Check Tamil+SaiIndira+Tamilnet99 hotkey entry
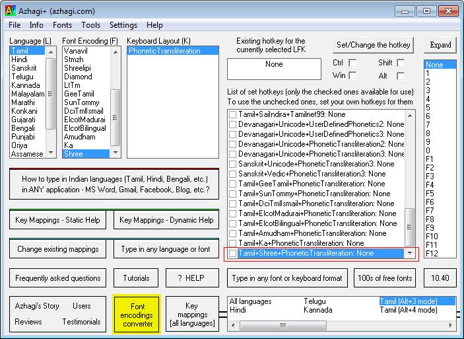464x339 pixels. coord(232,114)
